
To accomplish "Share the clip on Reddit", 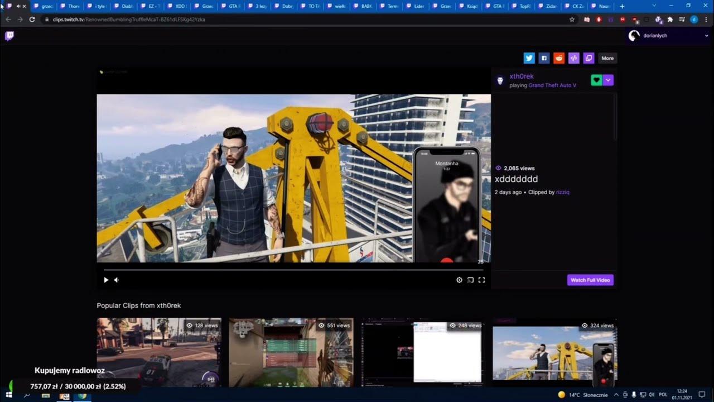I will [x=559, y=58].
